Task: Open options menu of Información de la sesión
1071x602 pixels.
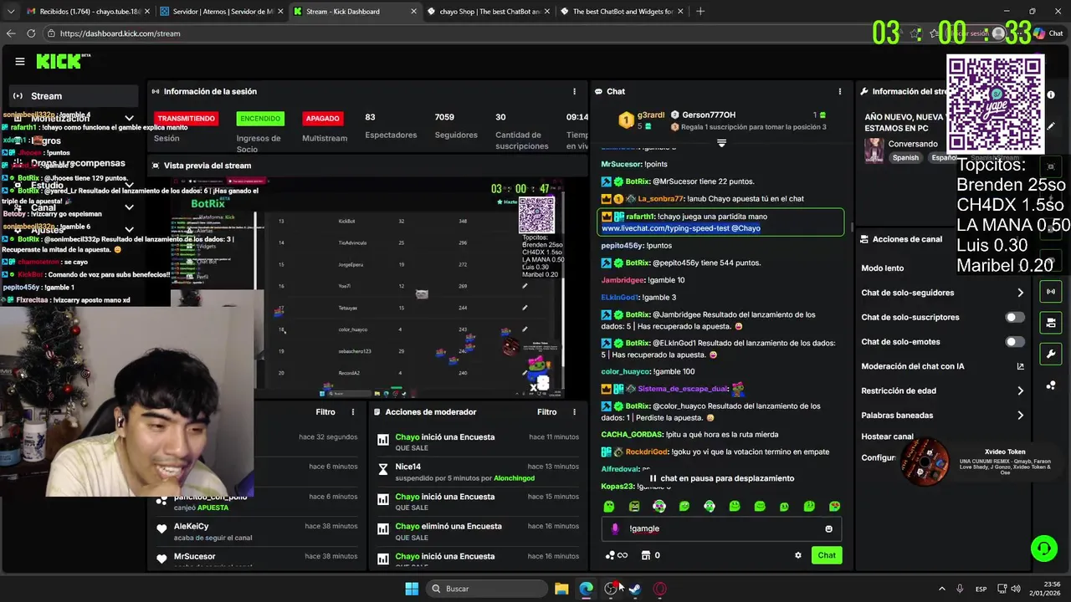Action: [574, 91]
